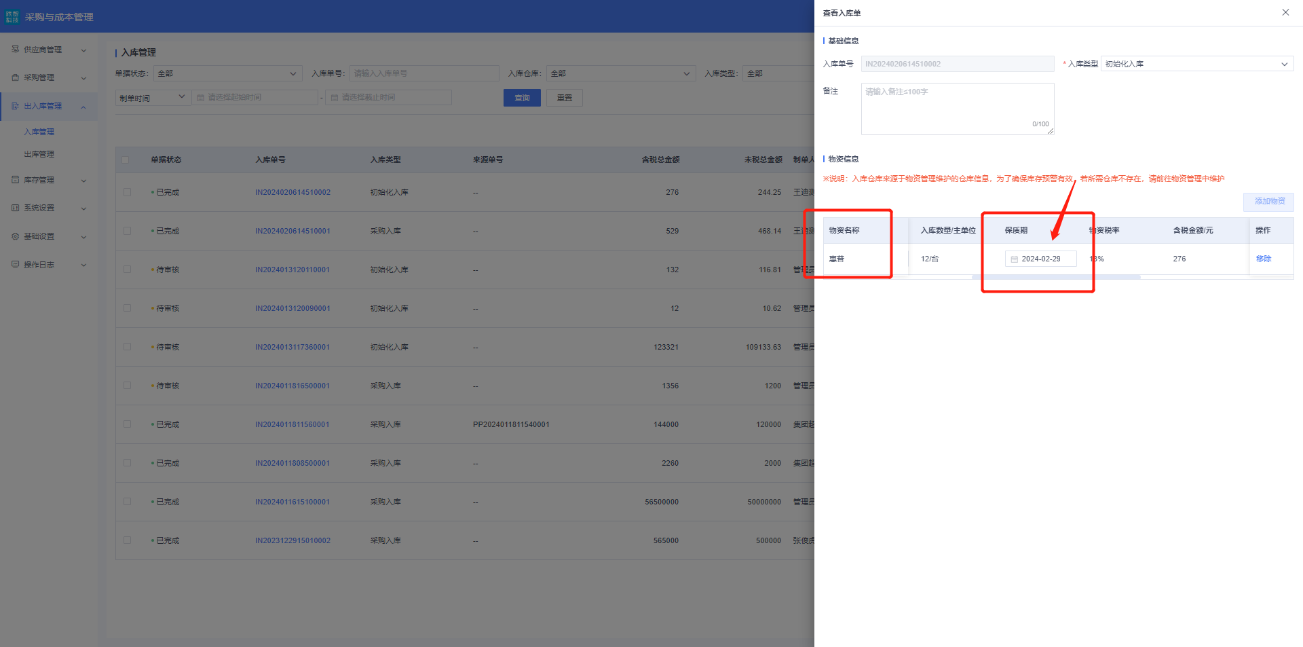
Task: Open order link IN2024011808500001
Action: (x=292, y=463)
